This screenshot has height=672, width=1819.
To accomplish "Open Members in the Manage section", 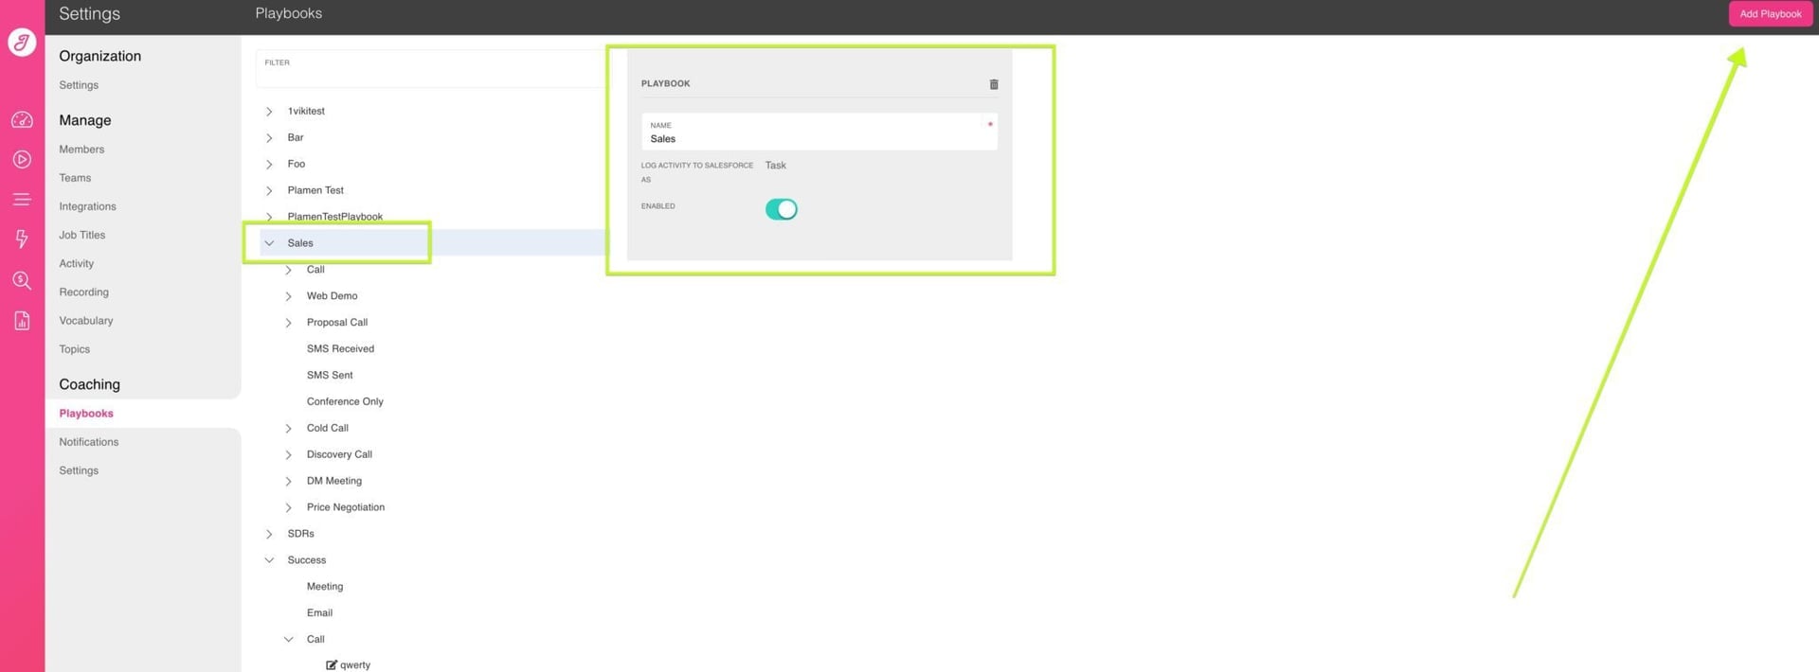I will 81,150.
